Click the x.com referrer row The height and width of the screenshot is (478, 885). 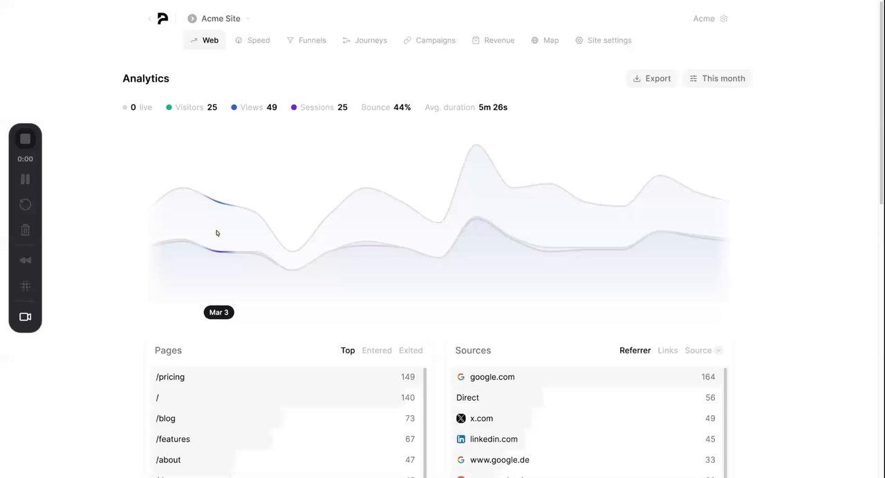click(x=586, y=419)
